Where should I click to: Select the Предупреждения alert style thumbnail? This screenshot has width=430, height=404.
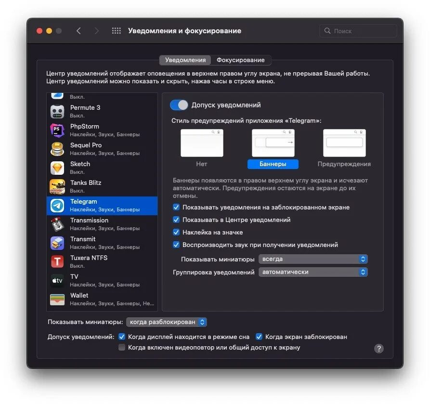coord(344,143)
